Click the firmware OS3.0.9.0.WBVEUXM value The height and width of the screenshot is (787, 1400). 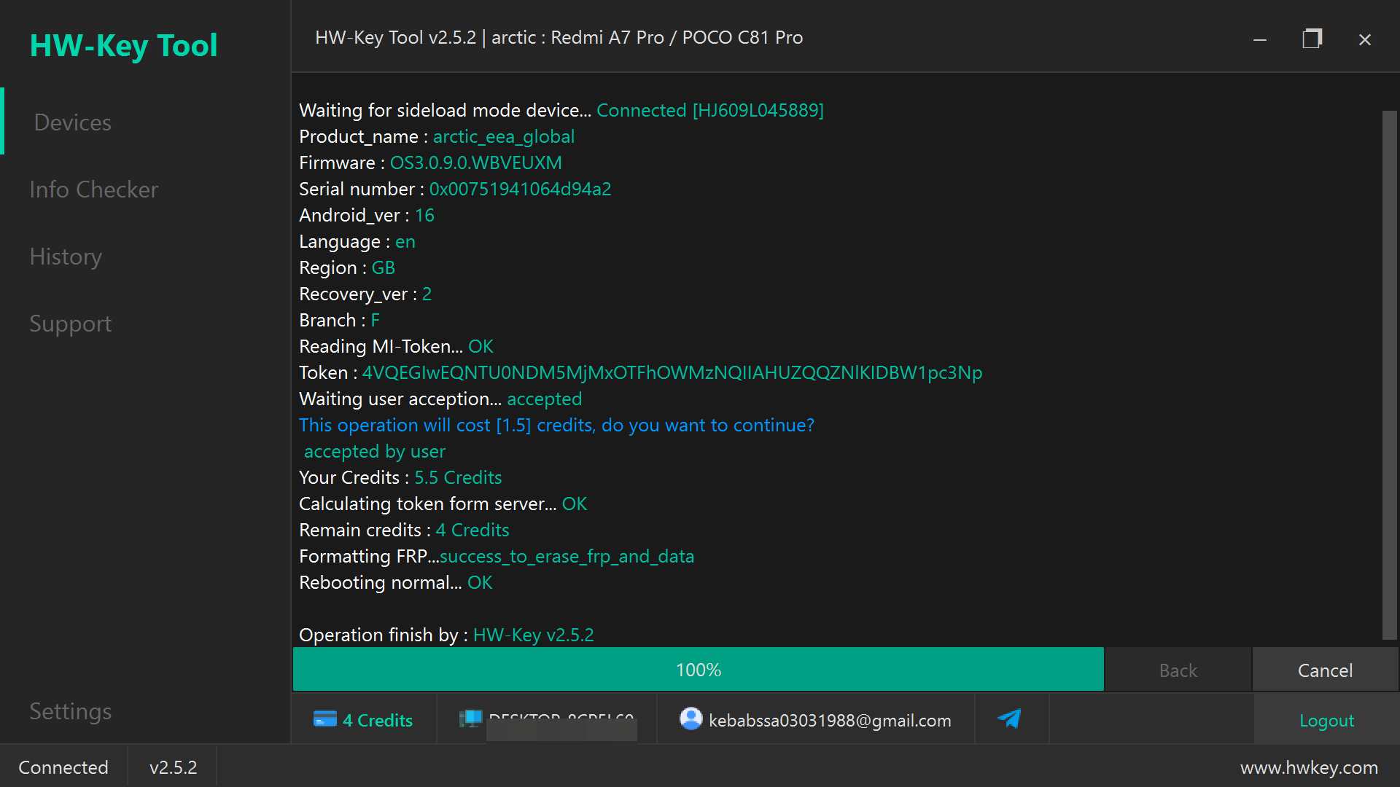[x=476, y=163]
